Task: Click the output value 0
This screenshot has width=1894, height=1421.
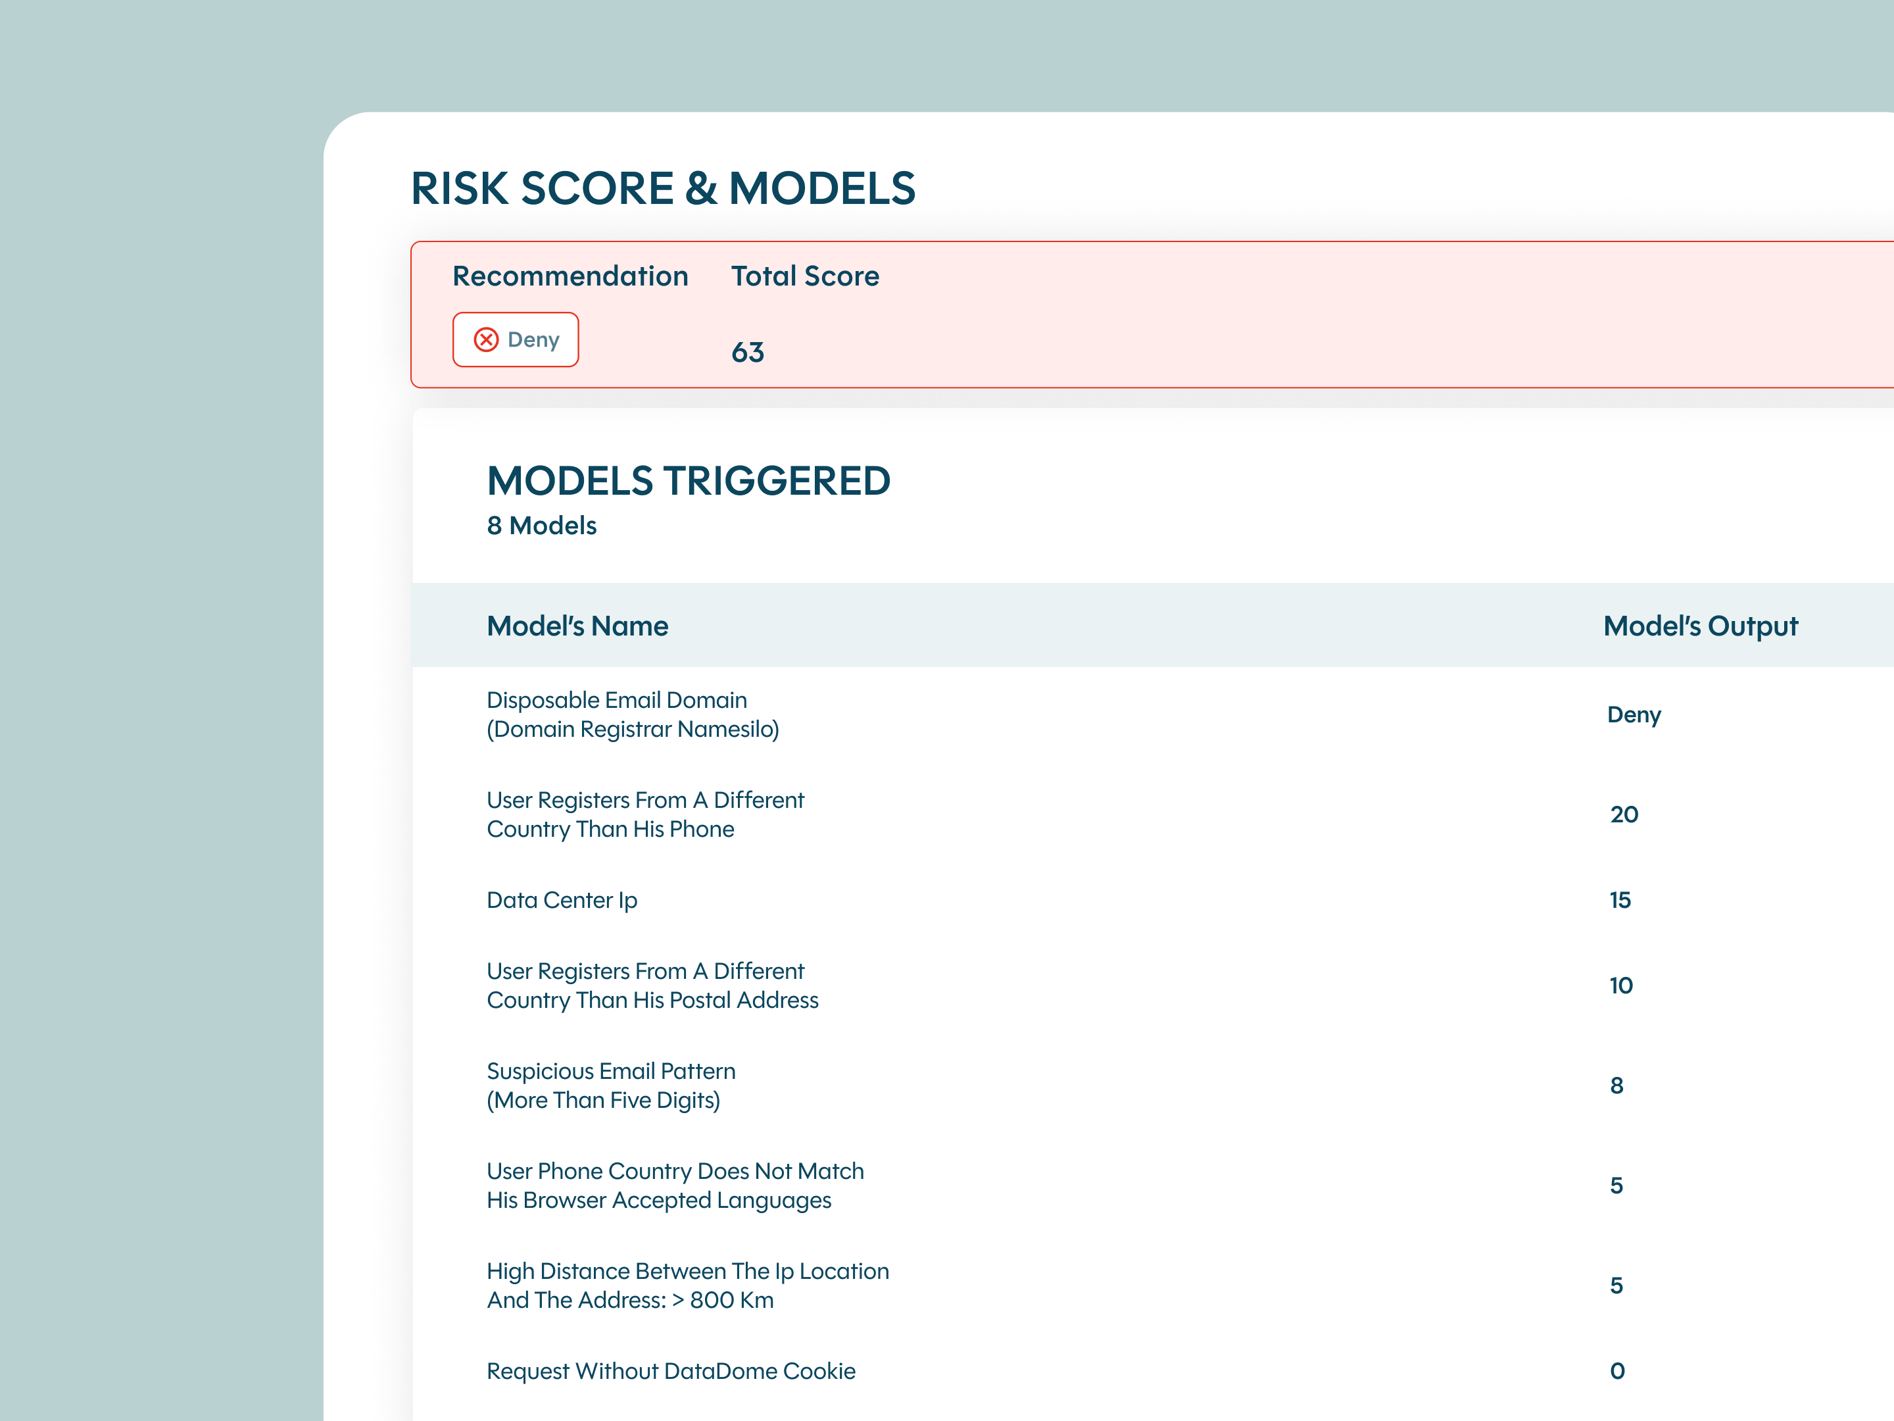Action: 1617,1371
